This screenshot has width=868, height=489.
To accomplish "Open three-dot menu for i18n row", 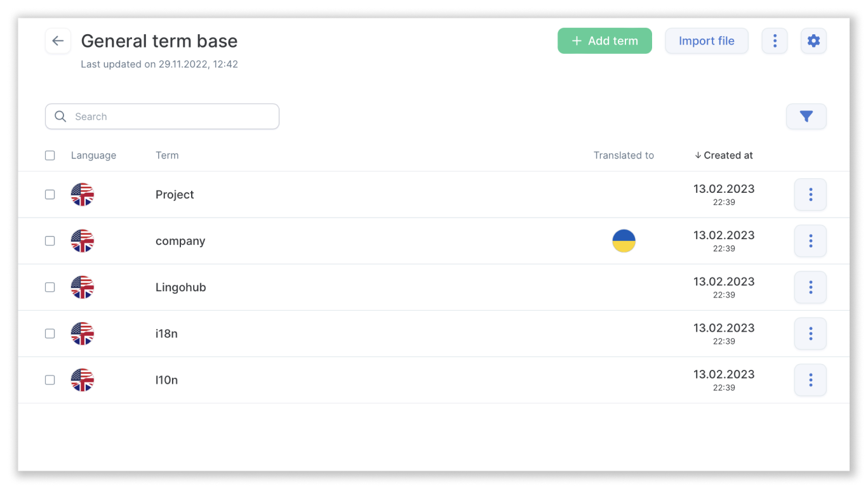I will (x=810, y=334).
